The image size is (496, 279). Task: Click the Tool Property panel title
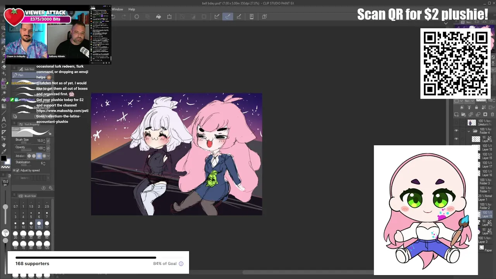point(32,124)
